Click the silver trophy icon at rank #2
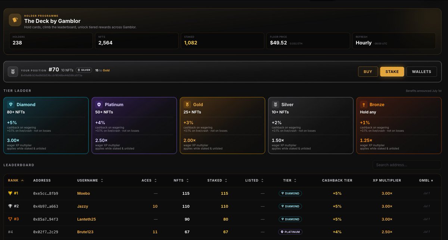Viewport: 448px width, 240px height. pyautogui.click(x=10, y=206)
